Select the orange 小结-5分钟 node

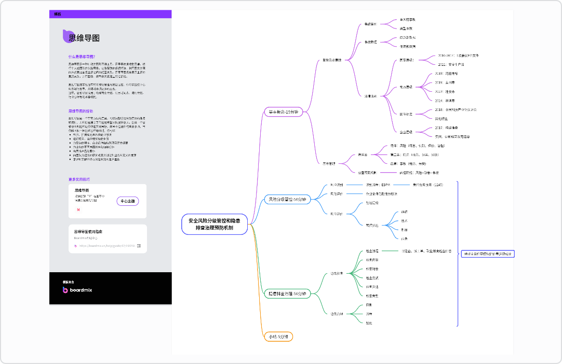point(278,337)
